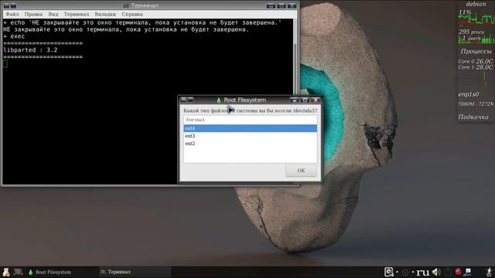
Task: Open the start menu penguin icon in taskbar
Action: 6,272
